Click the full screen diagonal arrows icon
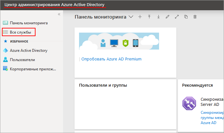The width and height of the screenshot is (224, 133). [177, 17]
